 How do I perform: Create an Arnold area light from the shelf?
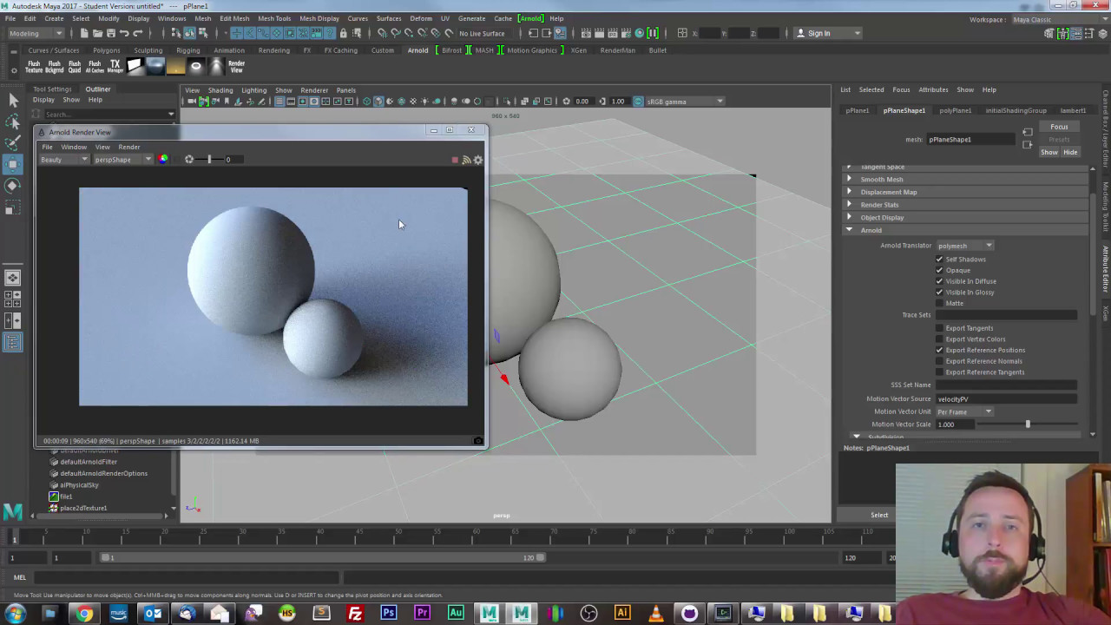(x=135, y=67)
